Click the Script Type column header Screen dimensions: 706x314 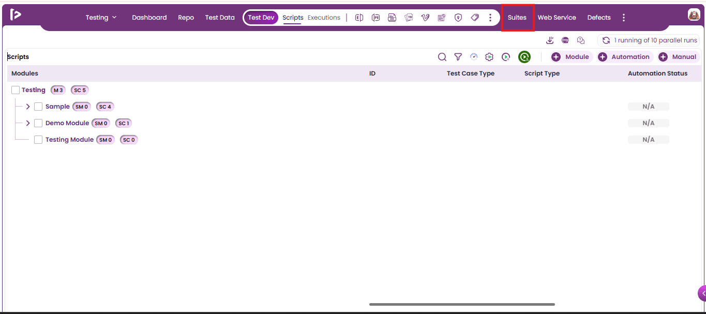[x=542, y=73]
